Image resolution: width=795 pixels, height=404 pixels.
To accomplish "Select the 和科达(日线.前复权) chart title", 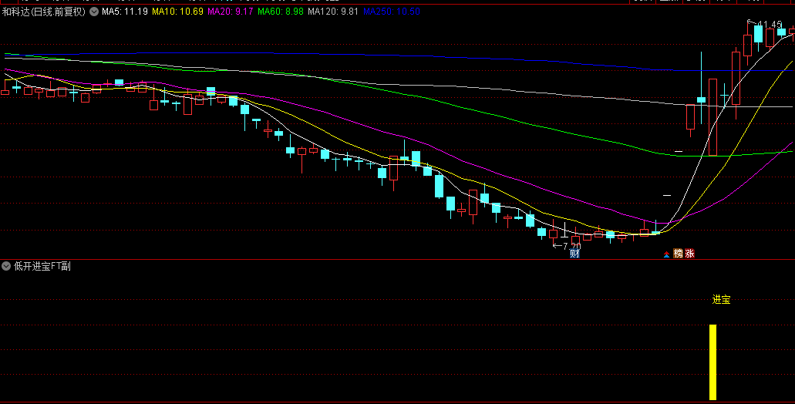I will coord(44,12).
